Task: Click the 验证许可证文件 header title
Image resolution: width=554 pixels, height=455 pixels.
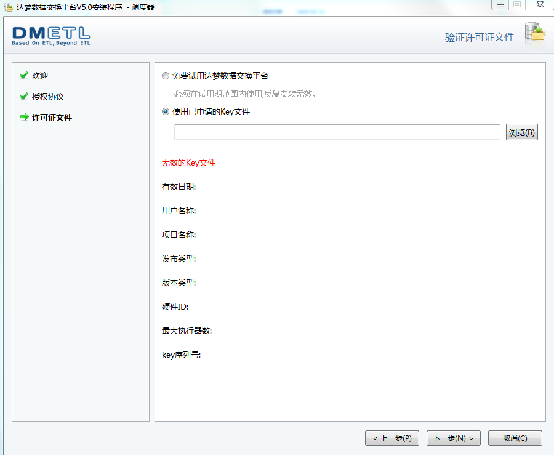Action: (x=479, y=37)
